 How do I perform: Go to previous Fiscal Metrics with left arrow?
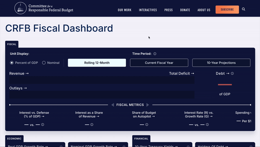113,105
